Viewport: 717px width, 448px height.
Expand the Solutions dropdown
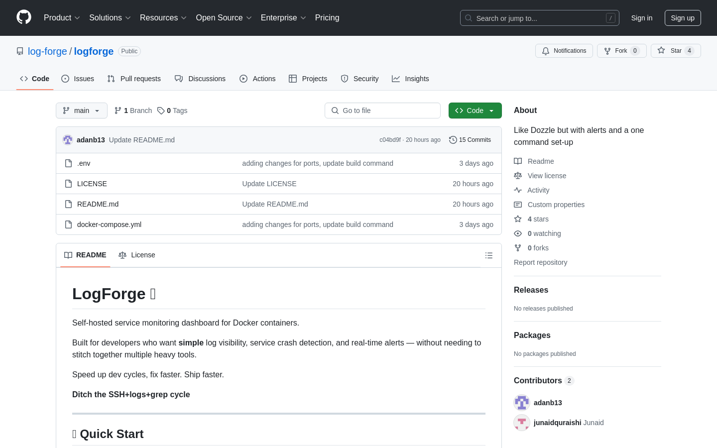[110, 18]
